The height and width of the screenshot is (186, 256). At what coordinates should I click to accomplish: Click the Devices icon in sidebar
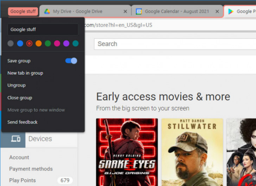pyautogui.click(x=15, y=139)
